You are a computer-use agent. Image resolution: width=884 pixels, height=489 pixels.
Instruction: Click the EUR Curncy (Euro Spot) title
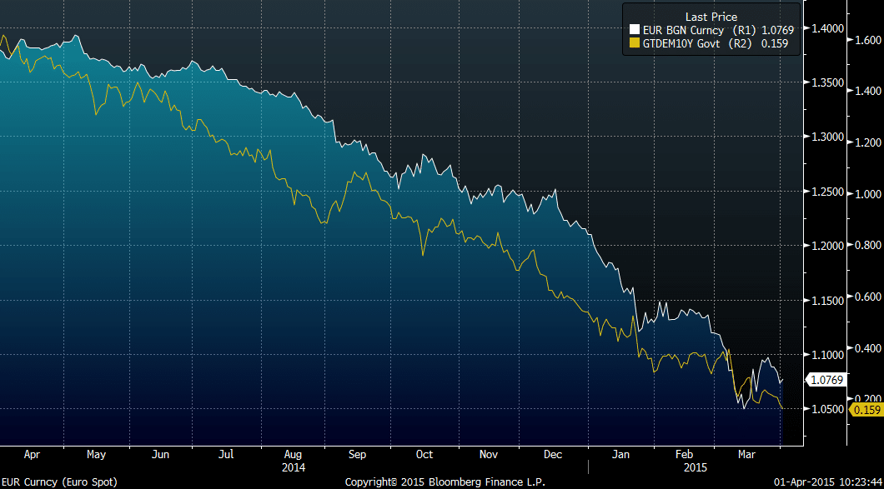coord(59,482)
